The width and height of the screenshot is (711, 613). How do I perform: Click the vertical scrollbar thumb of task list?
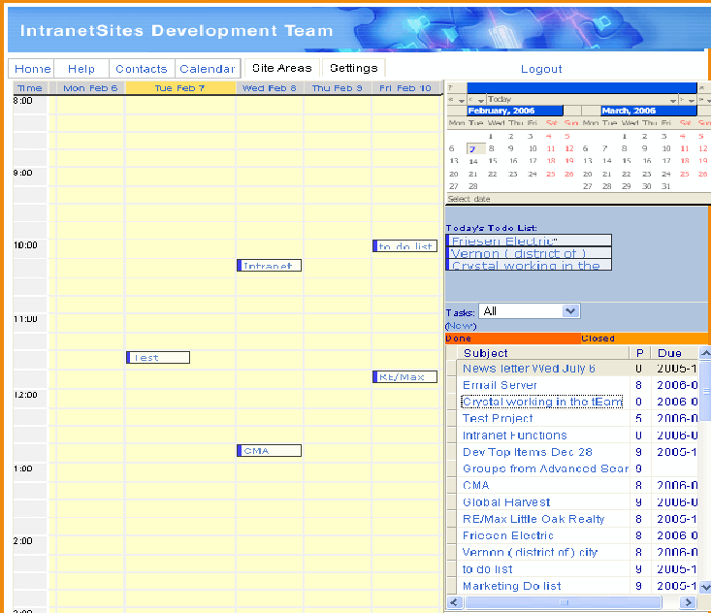(x=705, y=391)
